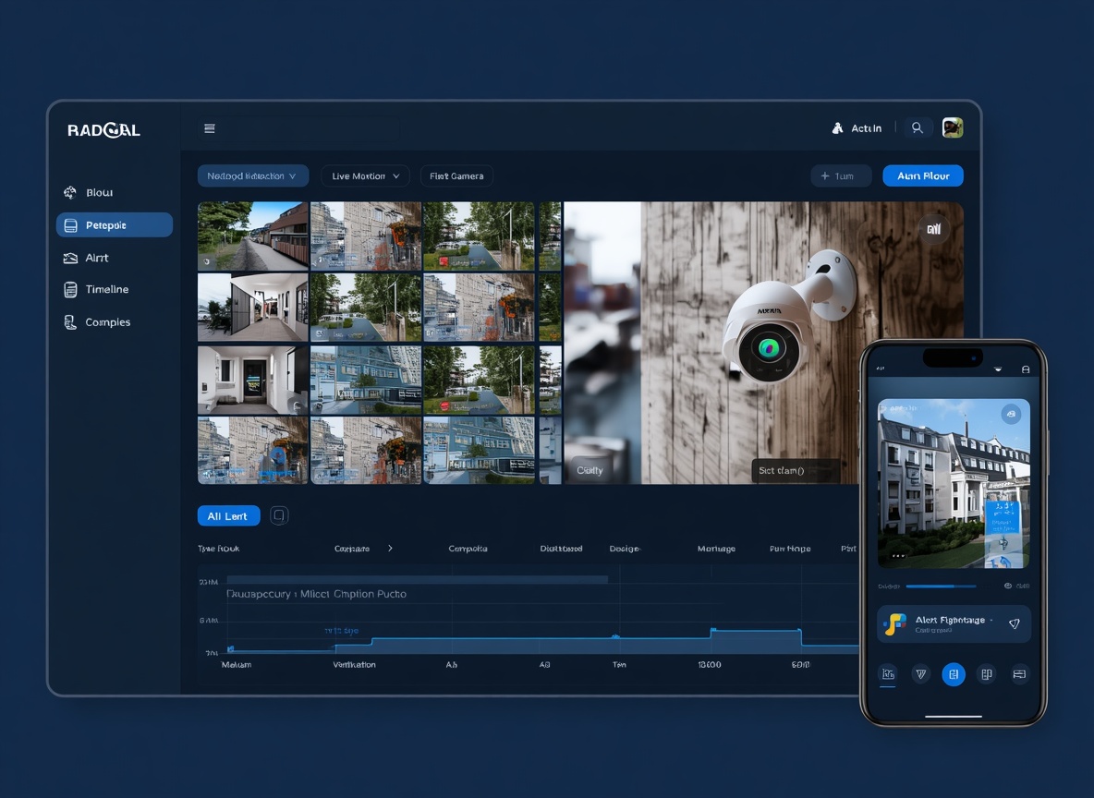Open the last phone bottom nav icon

tap(1019, 674)
